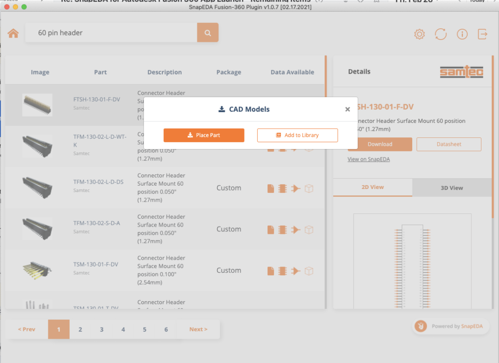
Task: Click Custom package cell for TSM-130-01-F-DV
Action: 229,270
